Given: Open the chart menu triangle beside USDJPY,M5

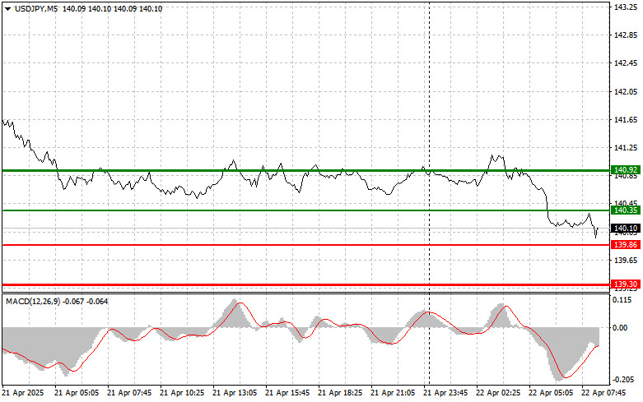Looking at the screenshot, I should 7,9.
